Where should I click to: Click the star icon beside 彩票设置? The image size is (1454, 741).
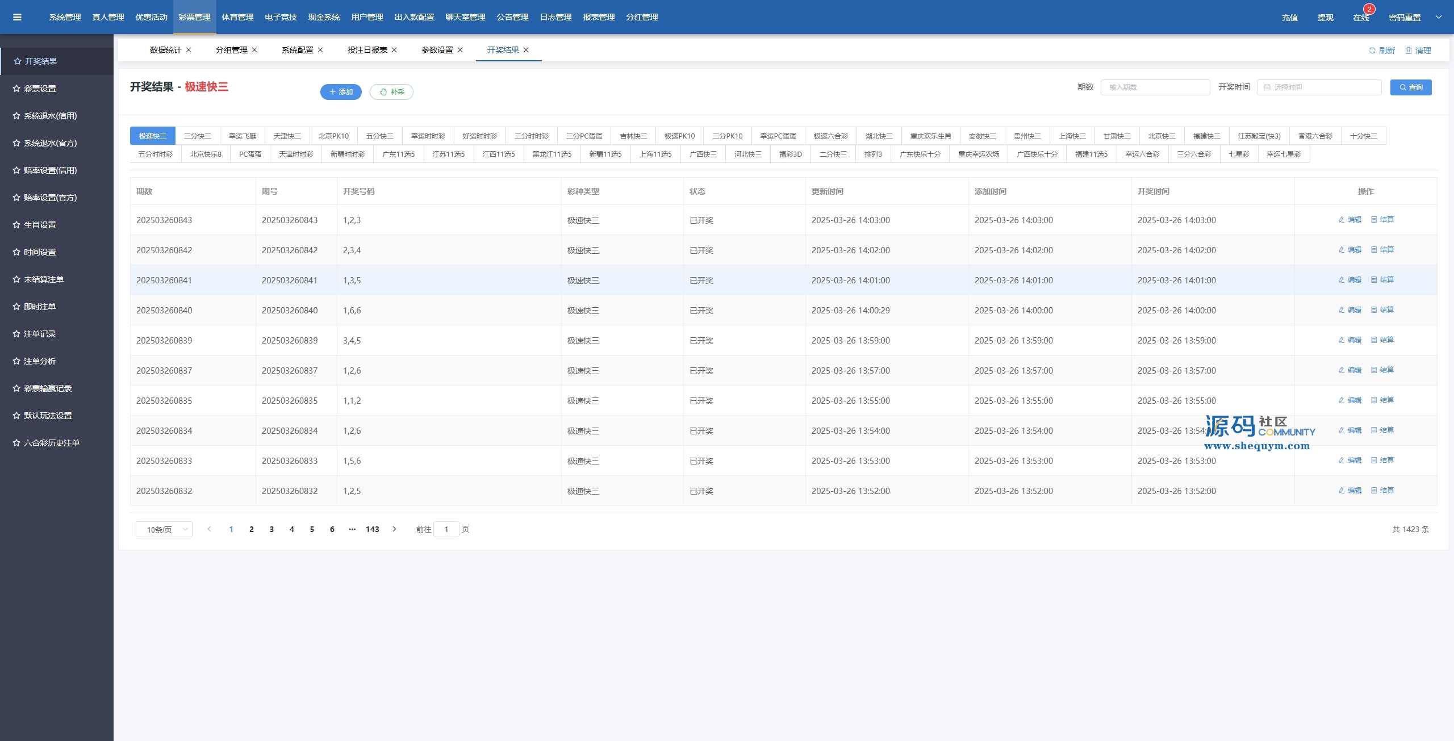tap(16, 89)
